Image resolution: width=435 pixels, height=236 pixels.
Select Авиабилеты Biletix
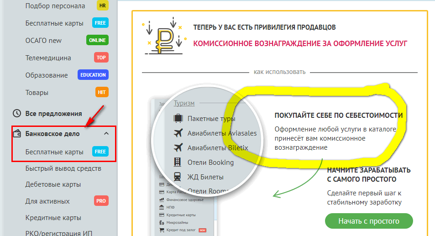click(218, 148)
